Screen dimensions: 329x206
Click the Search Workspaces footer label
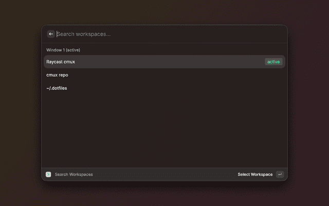point(74,175)
